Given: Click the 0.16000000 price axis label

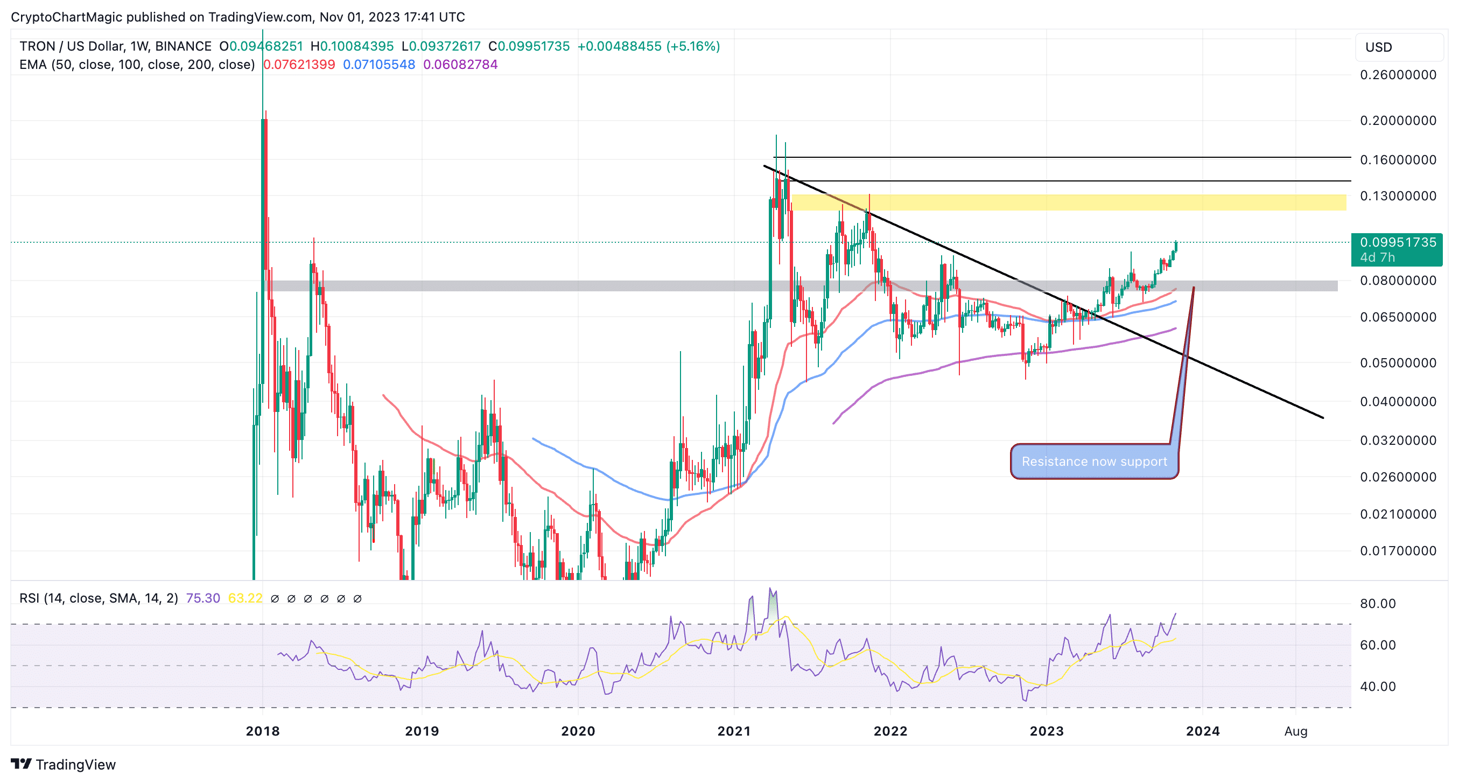Looking at the screenshot, I should coord(1398,160).
